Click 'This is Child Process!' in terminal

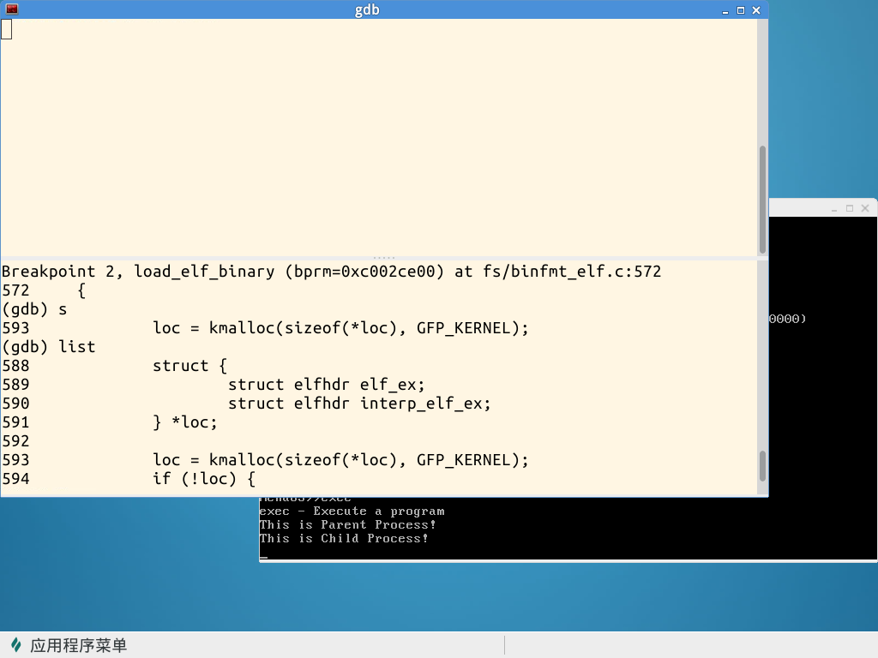coord(344,538)
